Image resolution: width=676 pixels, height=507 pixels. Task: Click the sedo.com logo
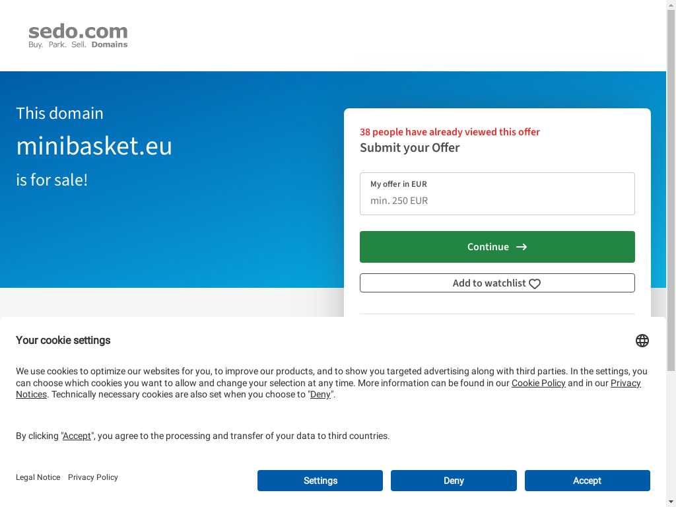78,36
